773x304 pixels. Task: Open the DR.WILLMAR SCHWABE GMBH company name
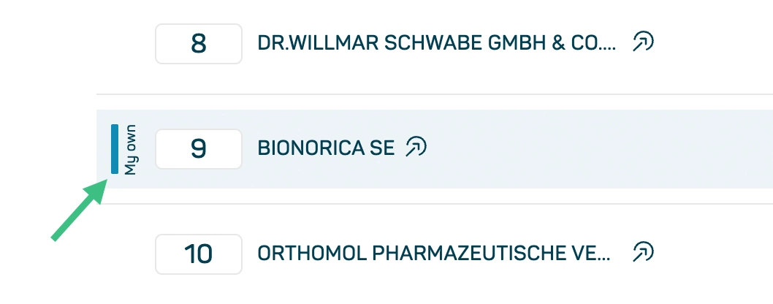(x=437, y=43)
